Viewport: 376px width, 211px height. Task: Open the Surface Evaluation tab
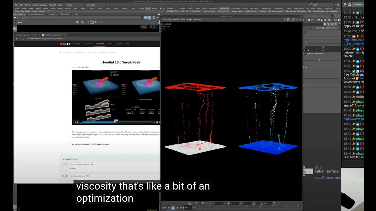tap(315, 54)
